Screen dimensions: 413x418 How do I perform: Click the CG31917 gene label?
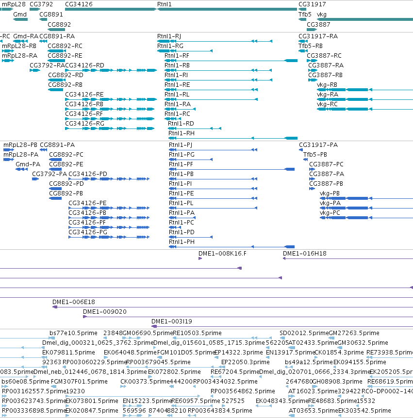point(312,4)
